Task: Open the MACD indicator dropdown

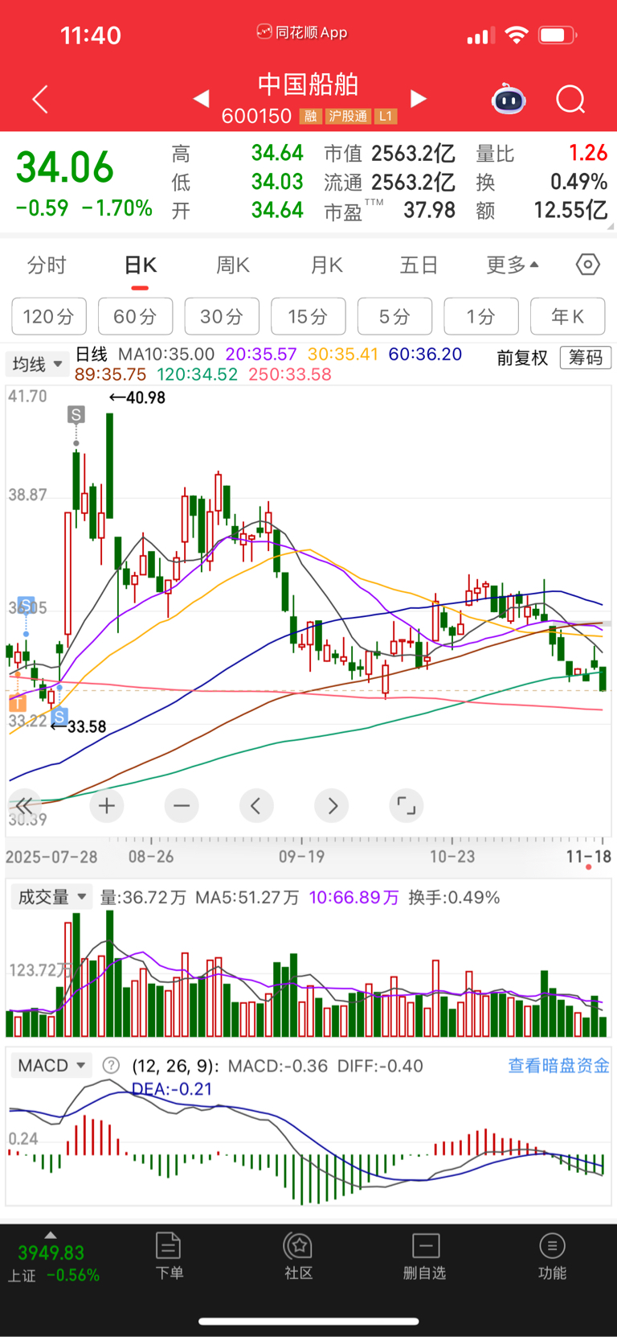Action: [x=51, y=1065]
